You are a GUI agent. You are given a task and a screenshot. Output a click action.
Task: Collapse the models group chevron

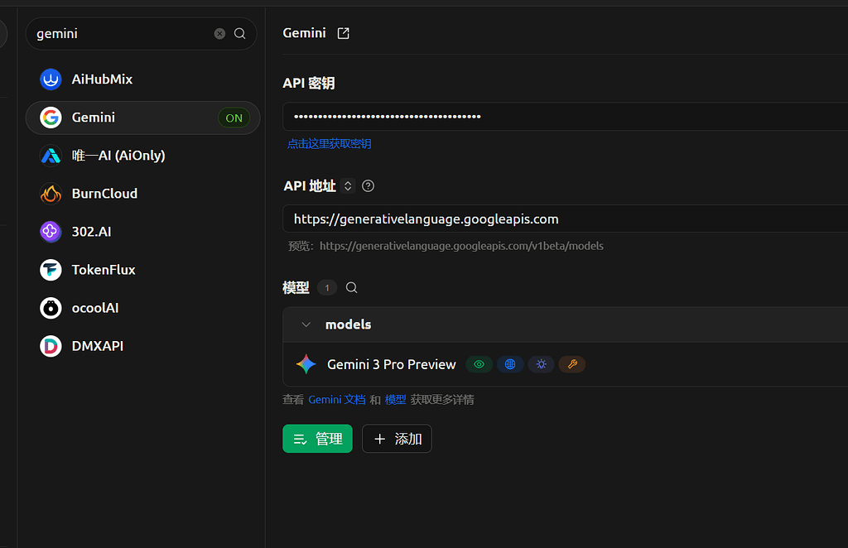pos(306,324)
